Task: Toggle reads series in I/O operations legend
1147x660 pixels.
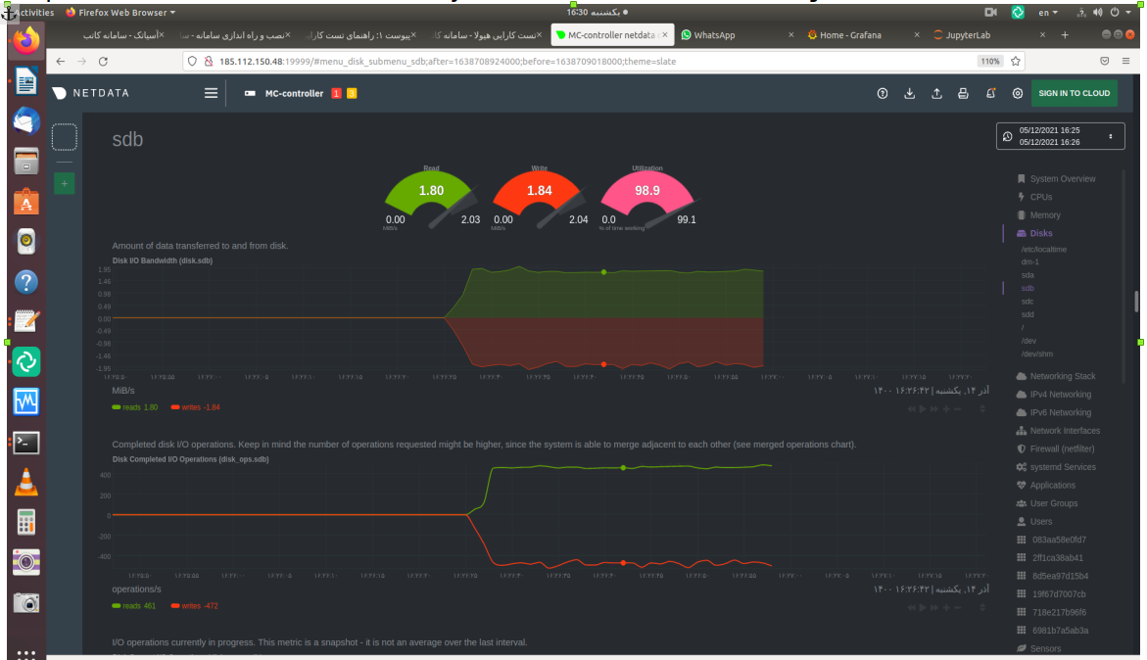Action: tap(133, 606)
